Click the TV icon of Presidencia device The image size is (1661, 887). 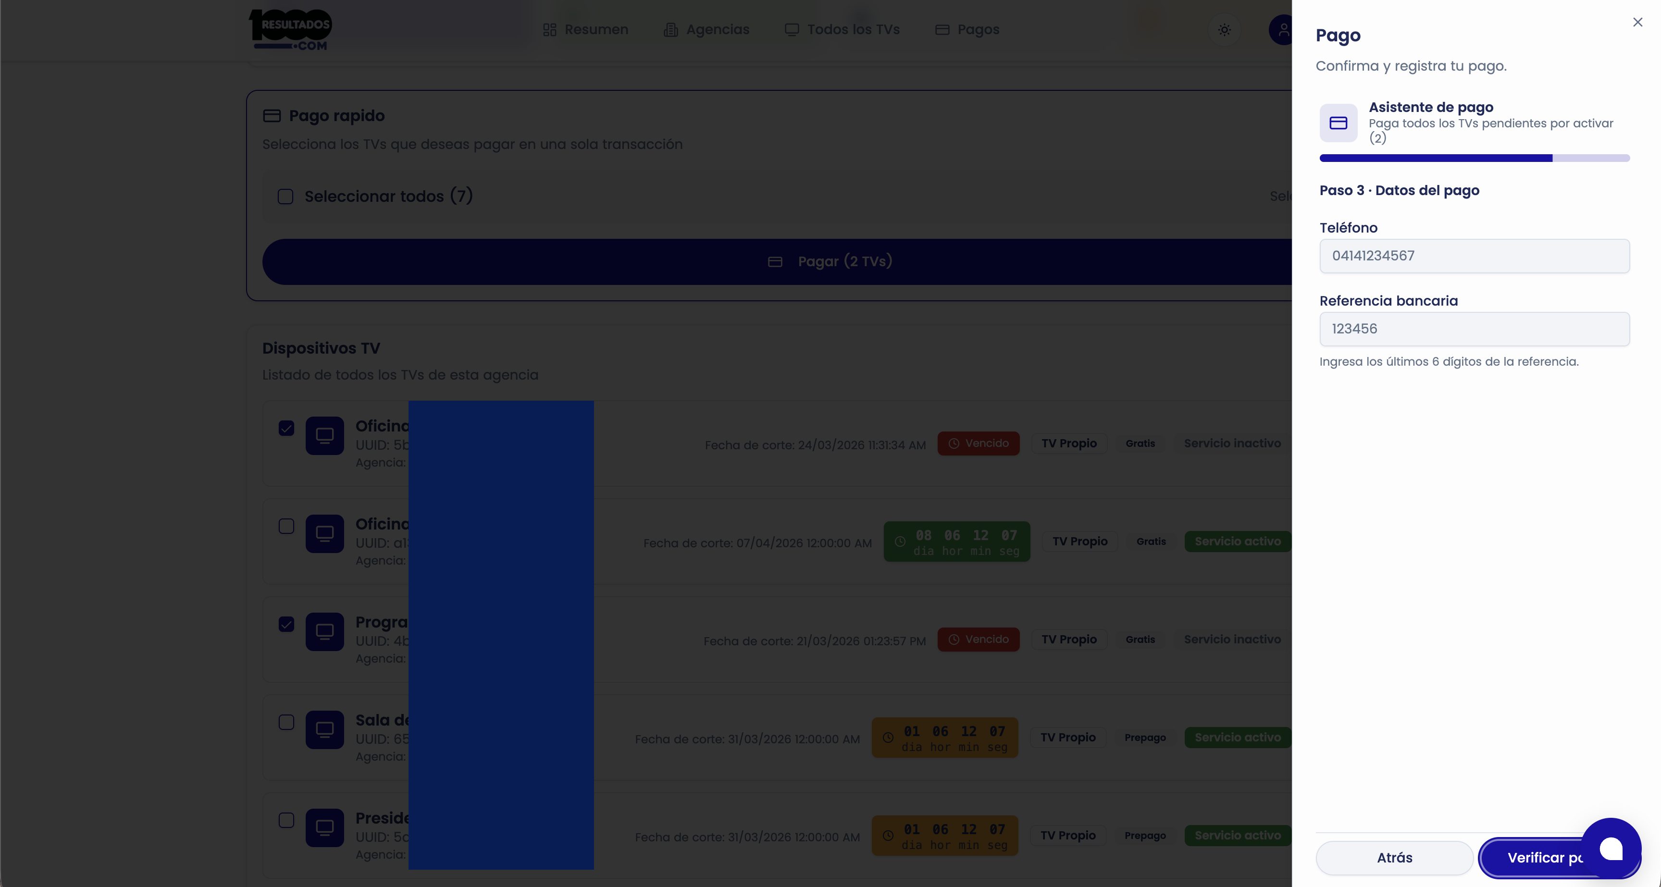324,828
